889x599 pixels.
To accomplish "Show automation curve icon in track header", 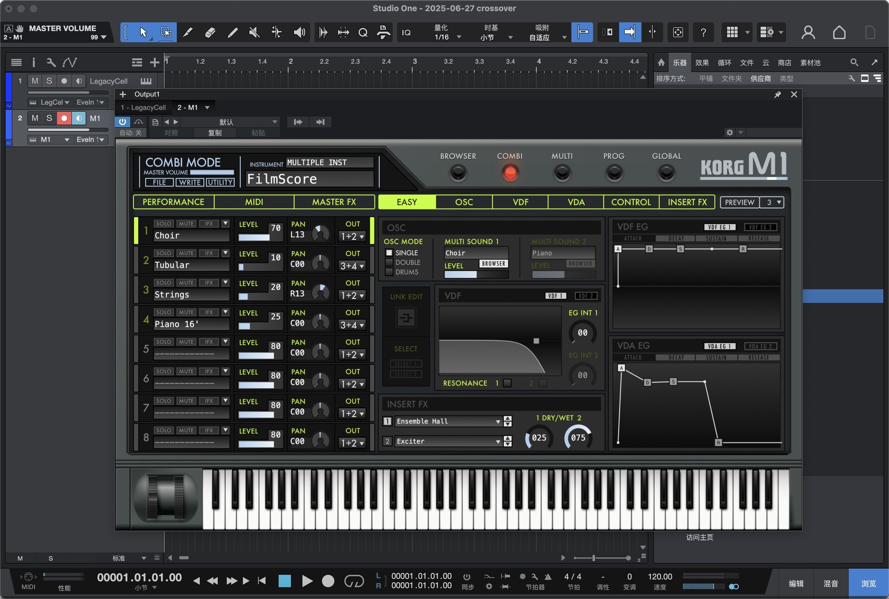I will [x=70, y=62].
